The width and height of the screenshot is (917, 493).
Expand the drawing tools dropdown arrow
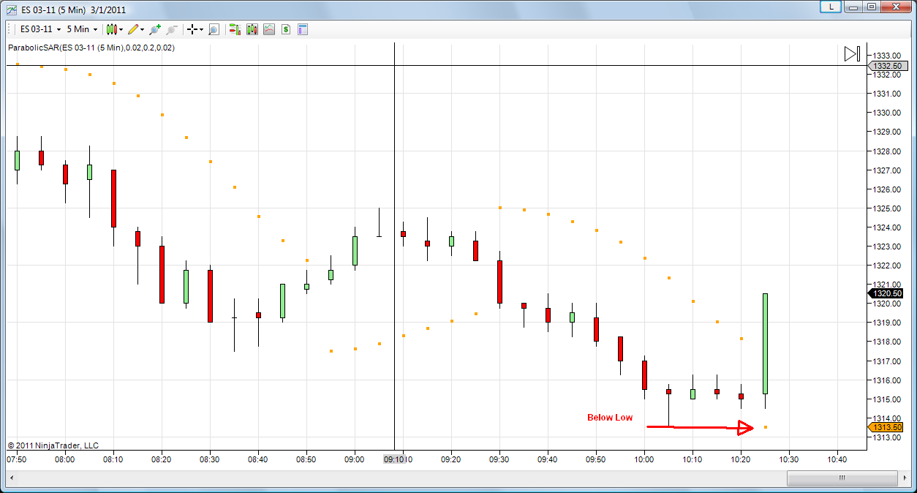click(x=143, y=29)
